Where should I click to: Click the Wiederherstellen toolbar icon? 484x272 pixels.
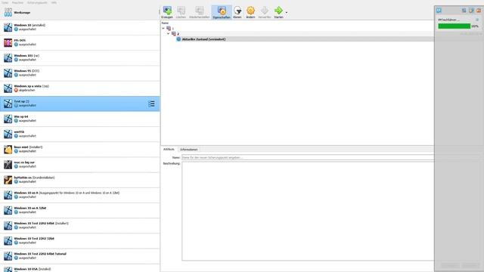click(x=200, y=11)
